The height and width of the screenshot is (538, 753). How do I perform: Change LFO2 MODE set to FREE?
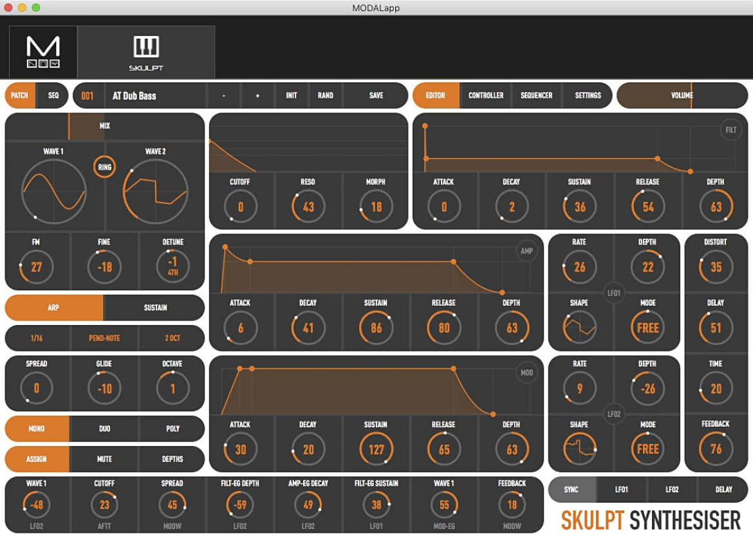pyautogui.click(x=648, y=449)
